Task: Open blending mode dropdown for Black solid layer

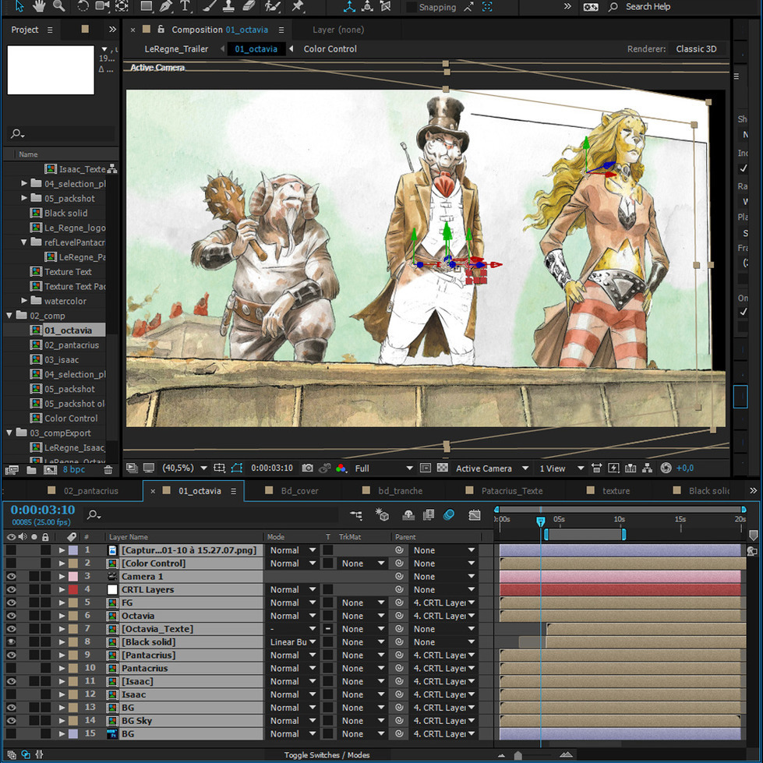Action: 292,642
